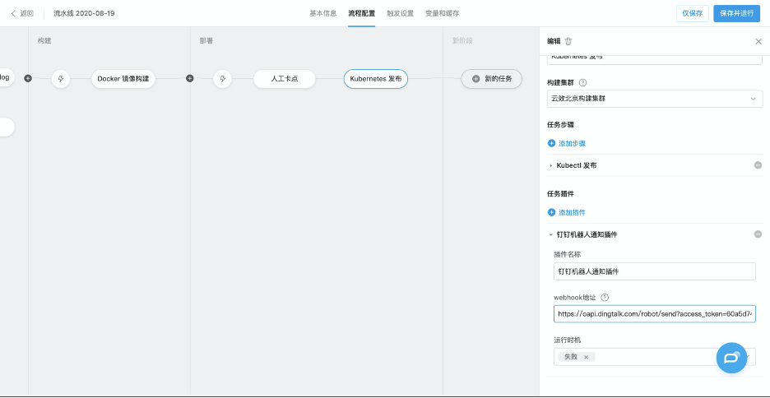Open the blue chat support bubble
This screenshot has width=770, height=398.
(731, 358)
